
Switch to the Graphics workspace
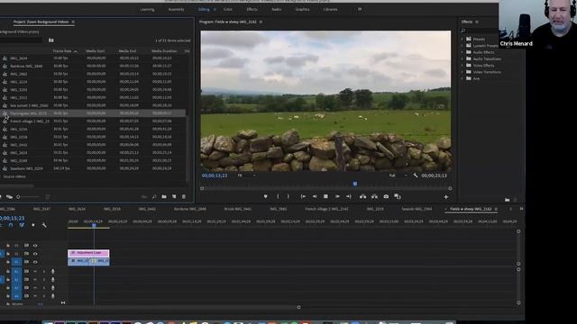(302, 10)
